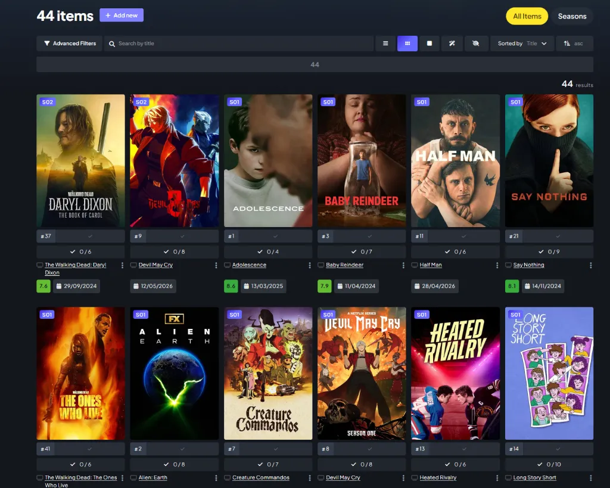Viewport: 610px width, 488px height.
Task: Mark Adolescence watched via #1 rank checkmark
Action: [x=275, y=236]
